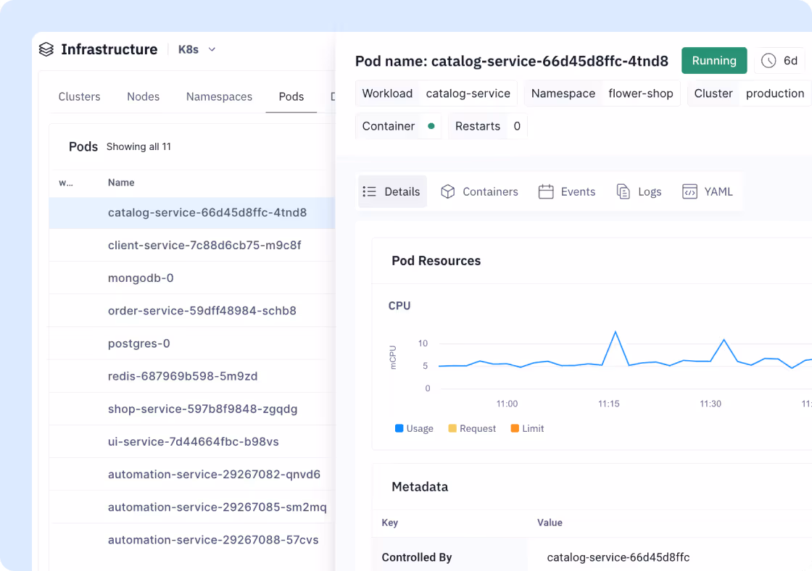This screenshot has height=571, width=812.
Task: Click the Controlled By value catalog-service-66d45d8ffc
Action: click(618, 557)
